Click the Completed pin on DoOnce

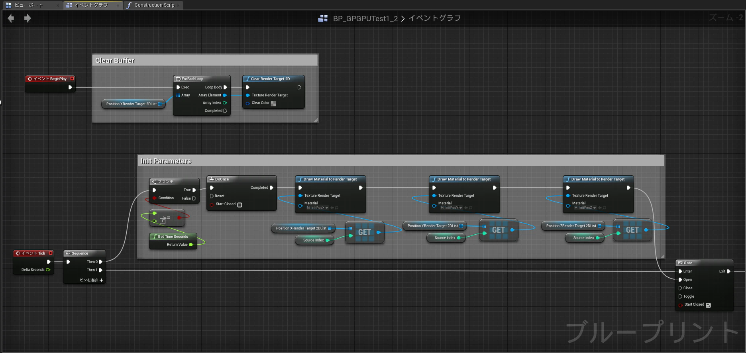271,188
